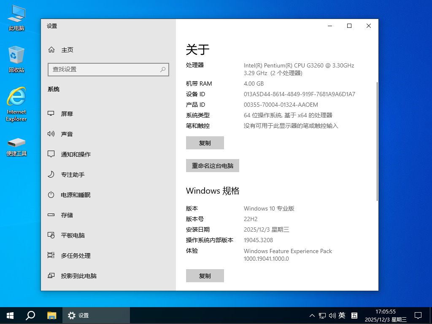Viewport: 432px width, 324px height.
Task: Click the settings page vertical scrollbar
Action: (x=377, y=141)
